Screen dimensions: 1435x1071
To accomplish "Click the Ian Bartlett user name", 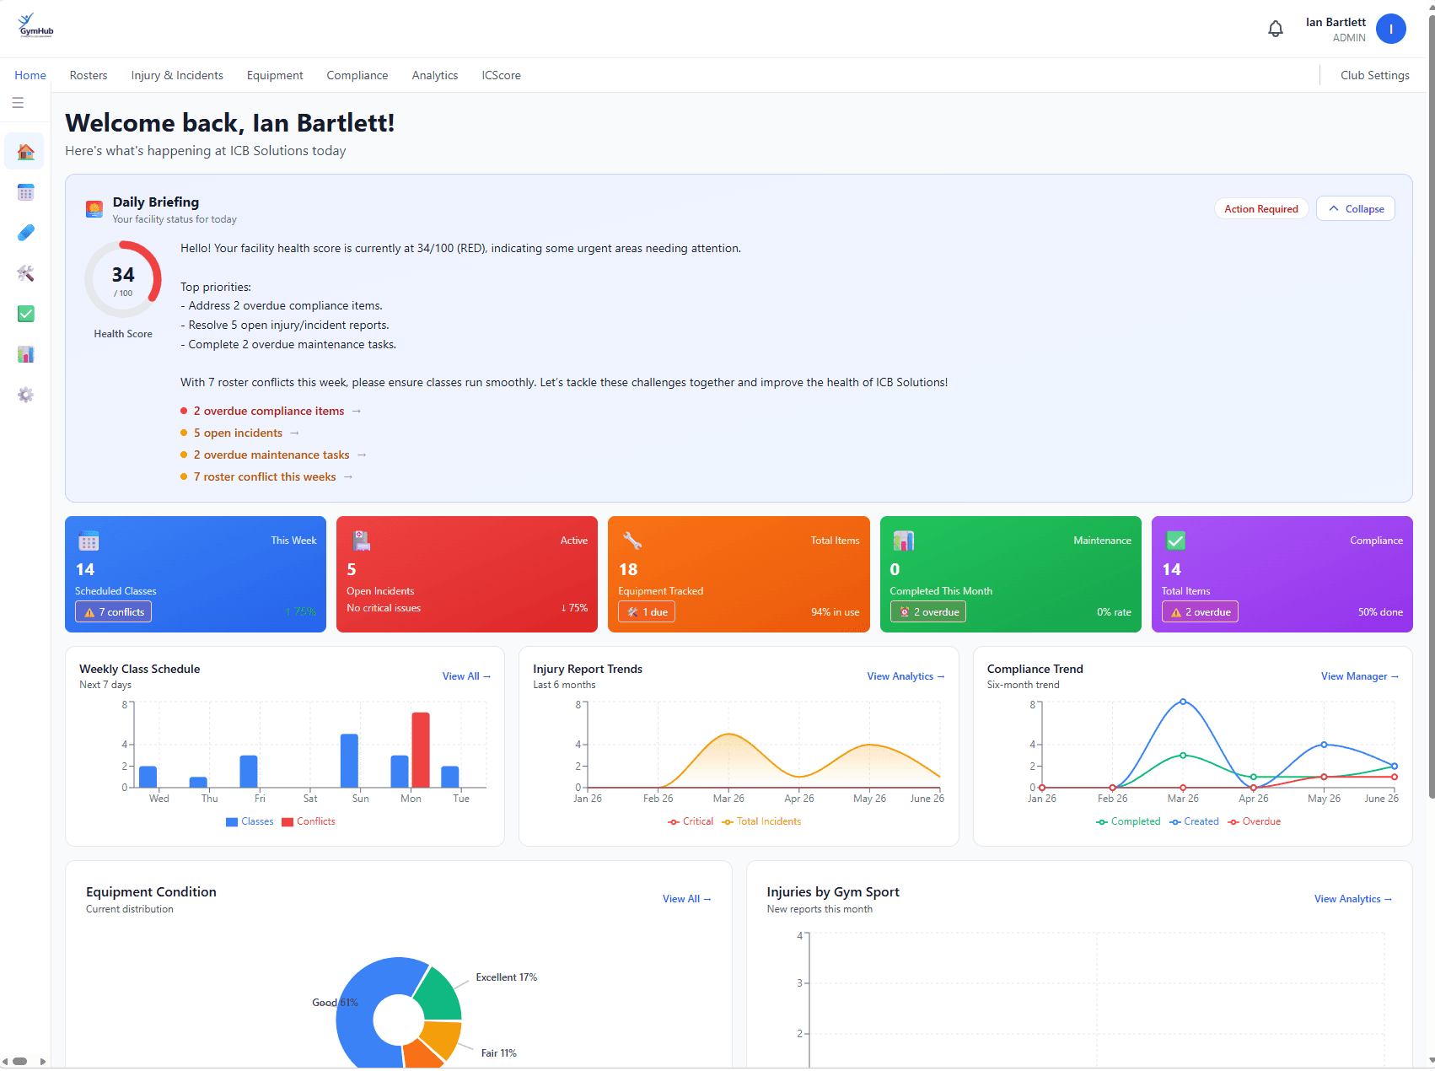I will click(x=1336, y=22).
